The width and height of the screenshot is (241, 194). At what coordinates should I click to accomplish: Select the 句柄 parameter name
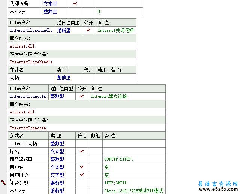click(x=15, y=78)
